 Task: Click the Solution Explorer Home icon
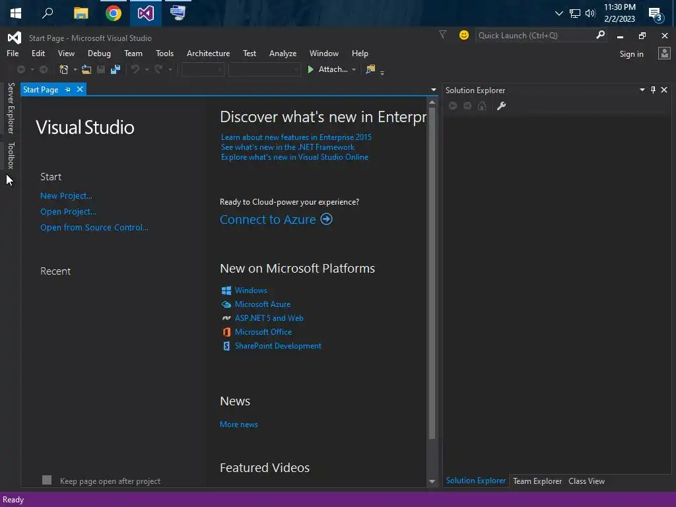[x=482, y=106]
